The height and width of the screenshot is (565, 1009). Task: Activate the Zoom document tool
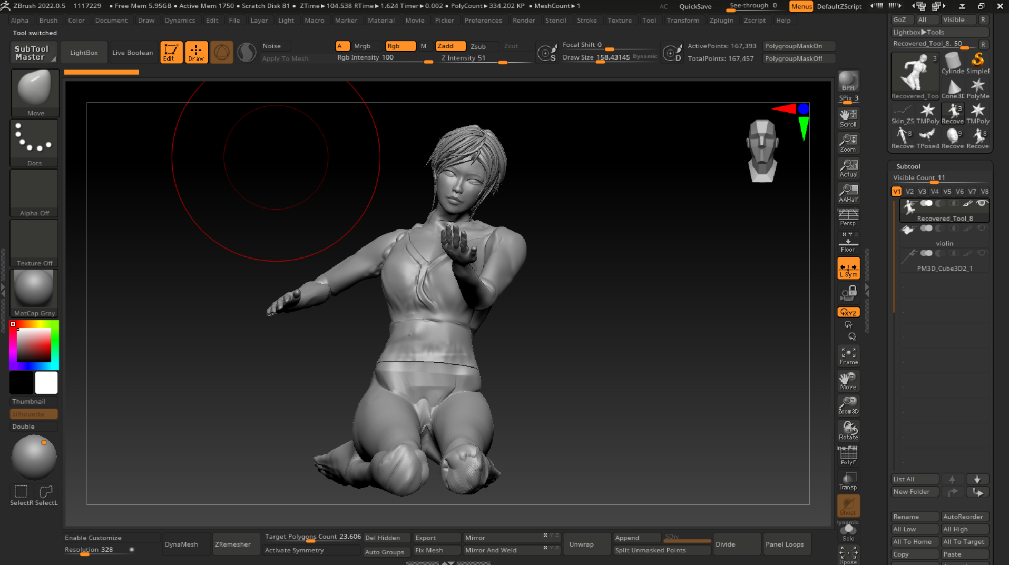tap(848, 143)
